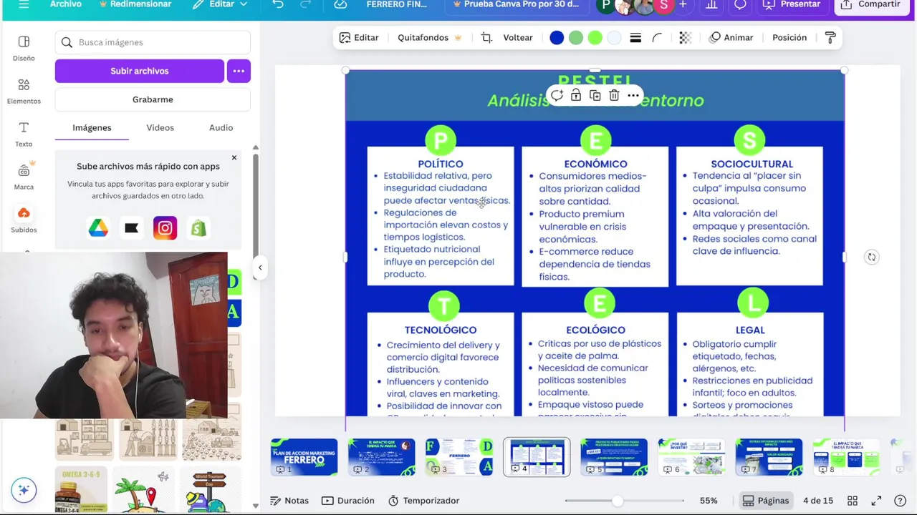This screenshot has height=515, width=917.
Task: Open page 8 thumbnail
Action: point(846,457)
